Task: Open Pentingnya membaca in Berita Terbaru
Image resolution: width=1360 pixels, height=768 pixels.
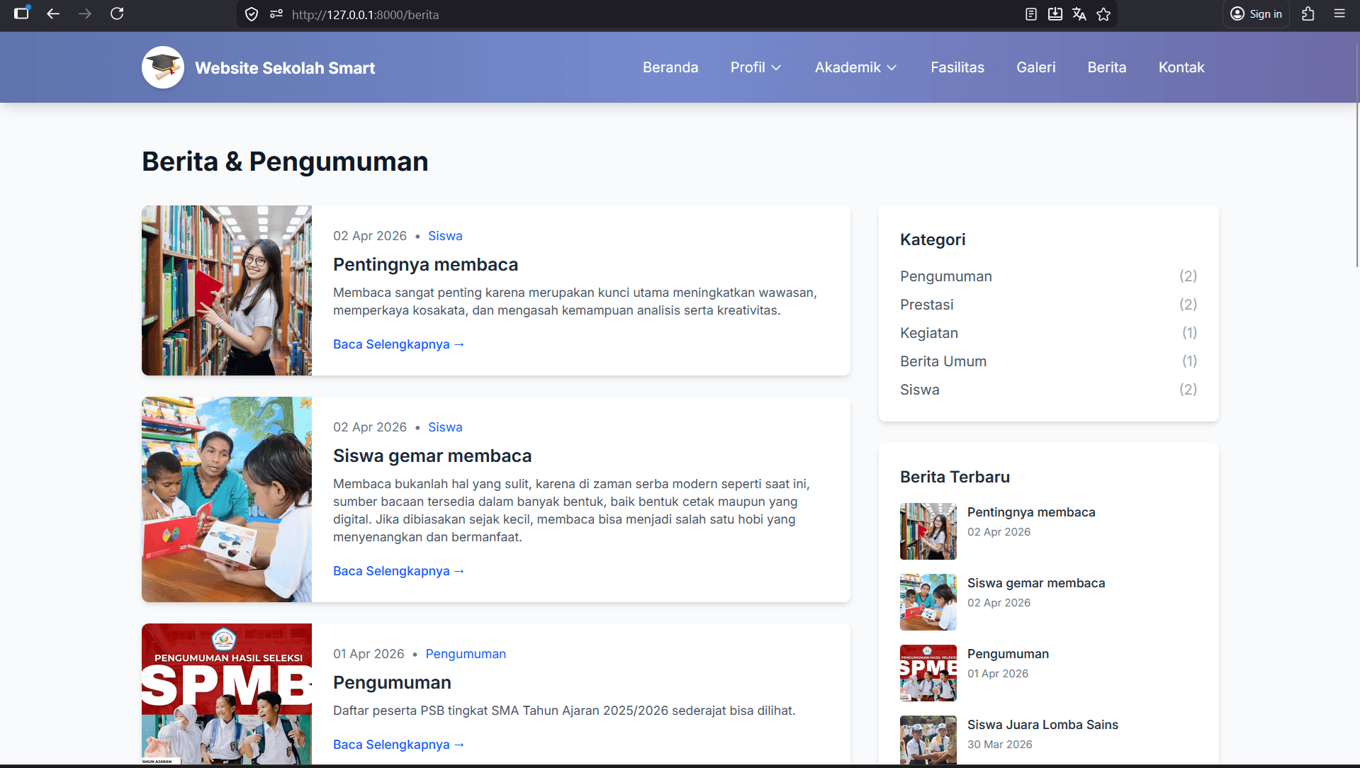Action: pyautogui.click(x=1031, y=512)
